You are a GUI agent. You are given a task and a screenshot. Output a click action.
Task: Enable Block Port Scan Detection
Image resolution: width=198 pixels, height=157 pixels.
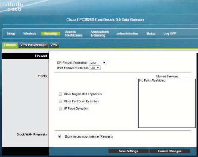tap(60, 101)
